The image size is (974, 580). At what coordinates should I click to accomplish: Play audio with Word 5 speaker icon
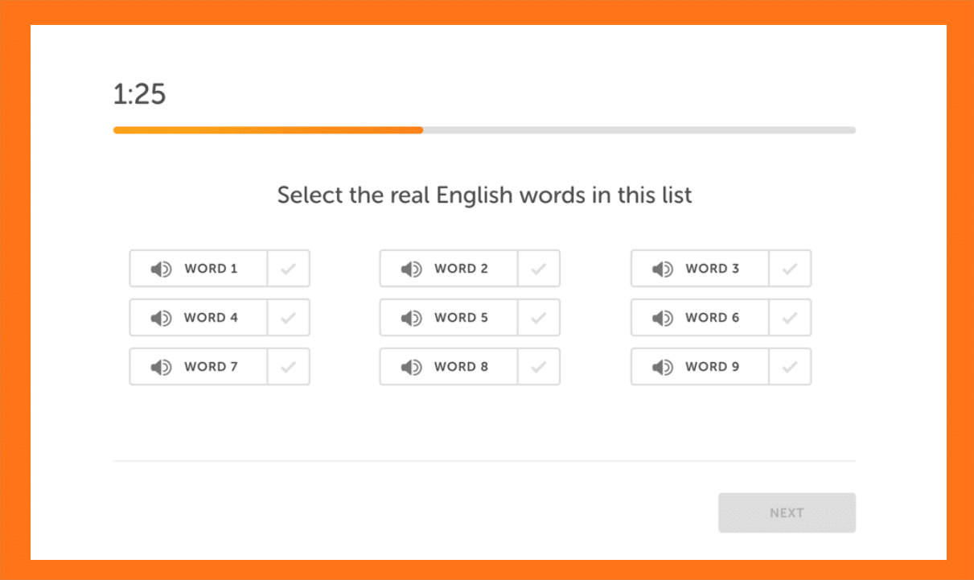412,318
